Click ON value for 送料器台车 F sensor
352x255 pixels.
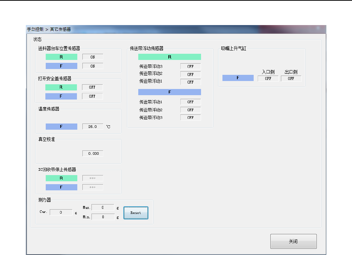[x=93, y=66]
